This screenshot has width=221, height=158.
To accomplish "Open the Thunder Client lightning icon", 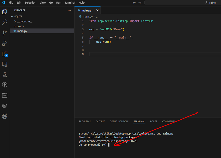I will coord(5,85).
